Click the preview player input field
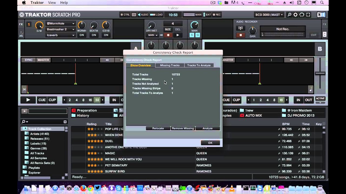The width and height of the screenshot is (346, 194). tap(48, 111)
